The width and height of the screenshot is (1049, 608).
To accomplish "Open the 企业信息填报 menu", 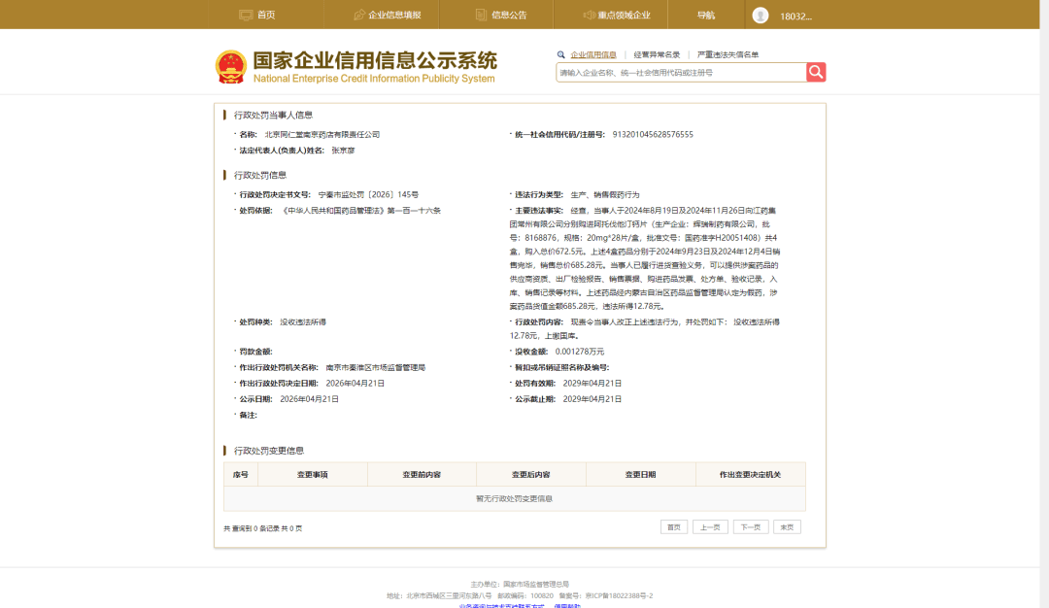I will pyautogui.click(x=388, y=15).
